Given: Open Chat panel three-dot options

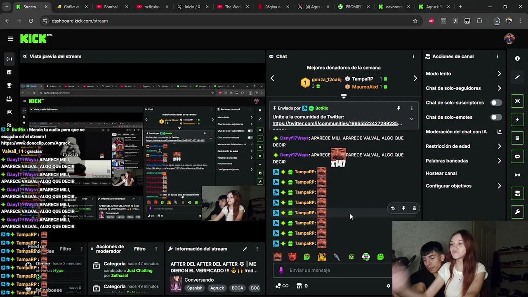Looking at the screenshot, I should pos(413,57).
